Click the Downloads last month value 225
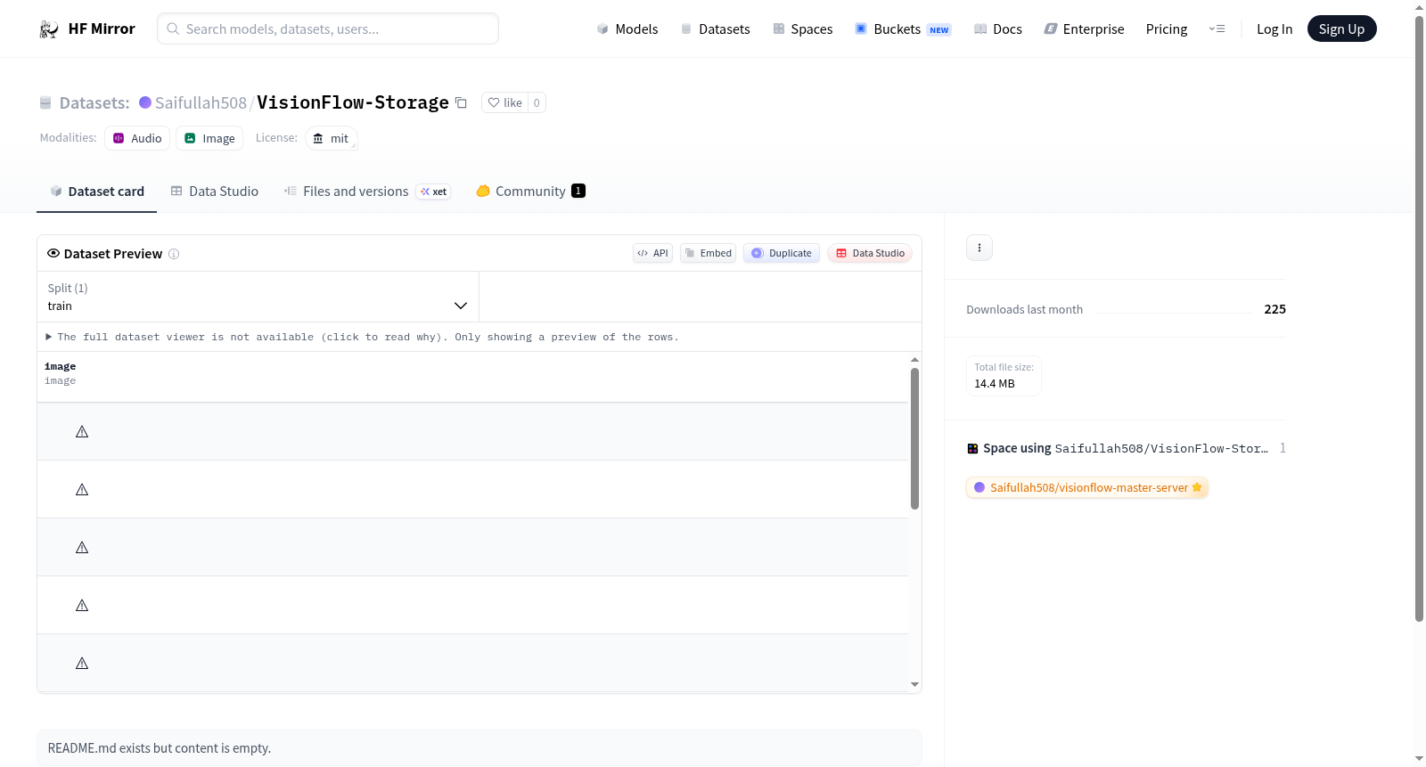 click(1274, 309)
